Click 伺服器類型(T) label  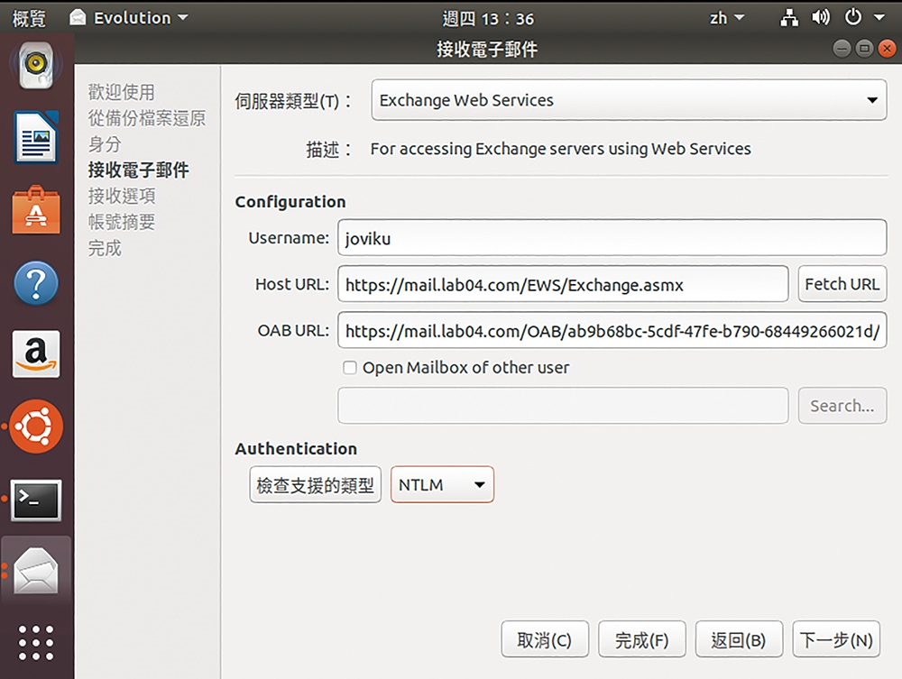(293, 101)
